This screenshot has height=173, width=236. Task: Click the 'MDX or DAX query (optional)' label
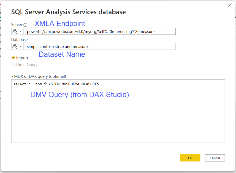coord(40,76)
